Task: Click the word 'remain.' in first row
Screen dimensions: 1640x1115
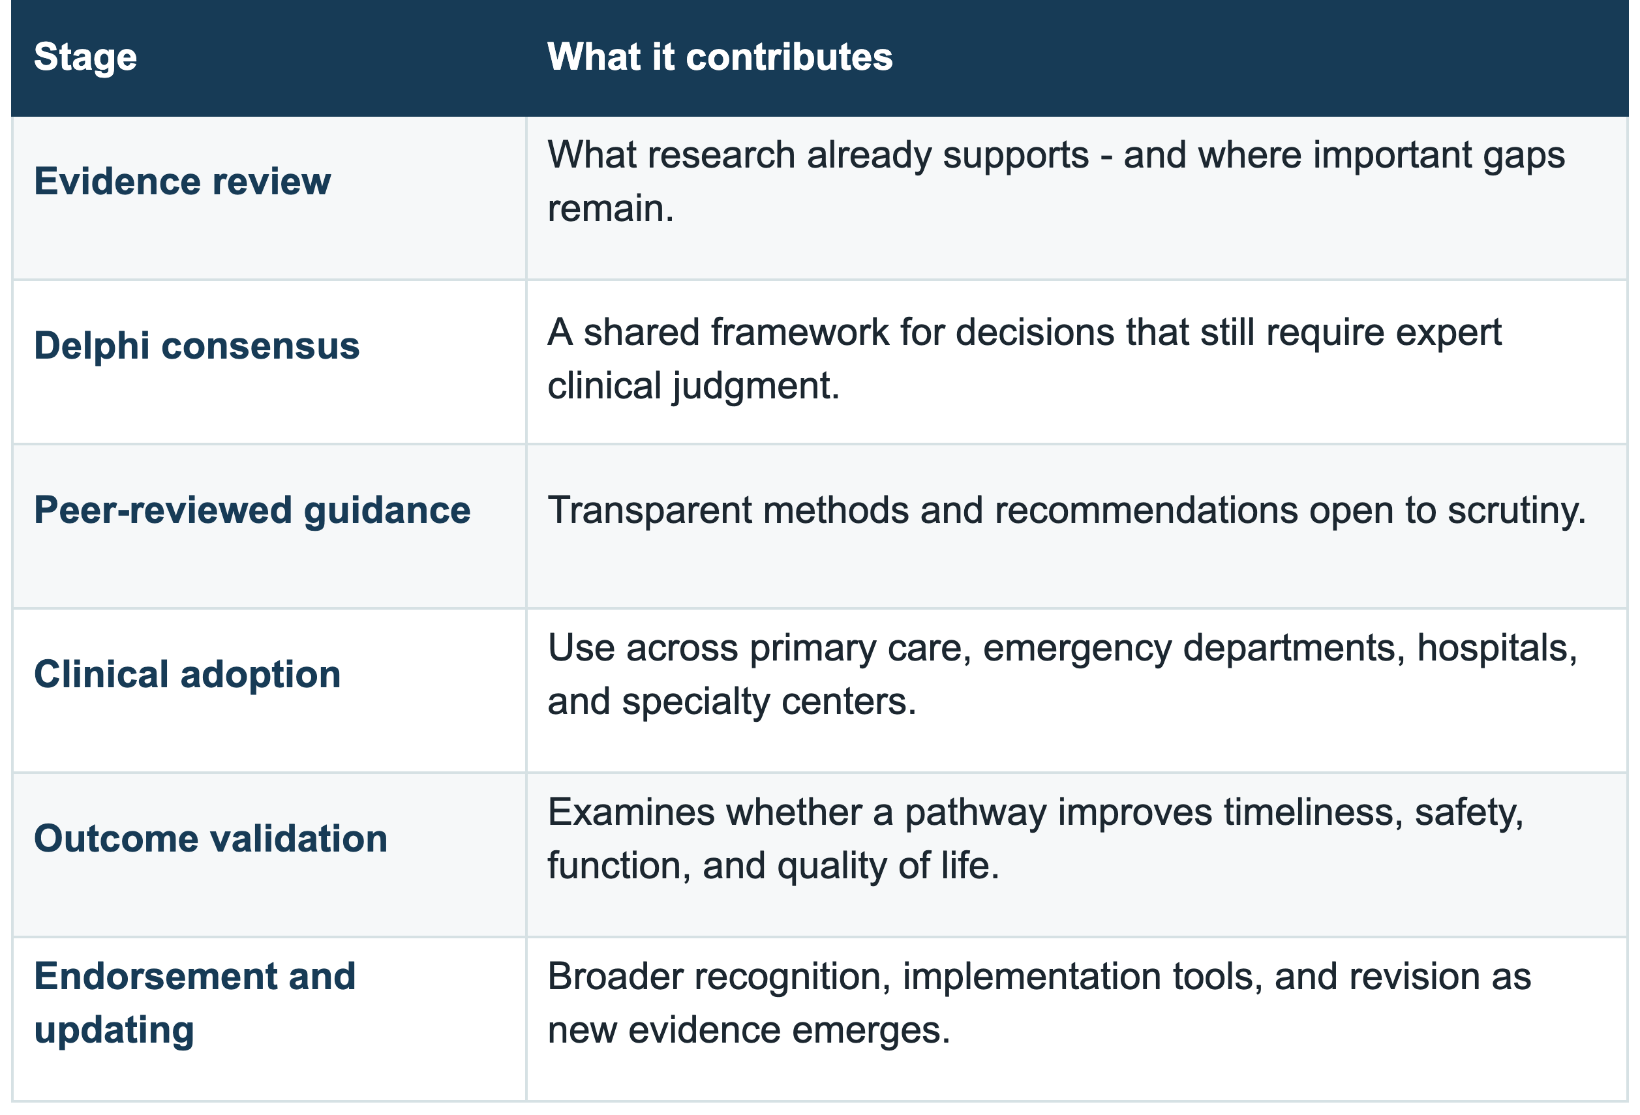Action: coord(611,209)
